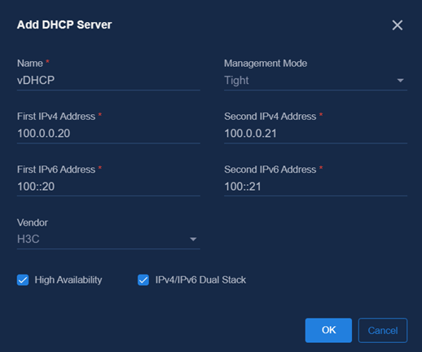
Task: Focus the First IPv4 Address field
Action: (x=108, y=134)
